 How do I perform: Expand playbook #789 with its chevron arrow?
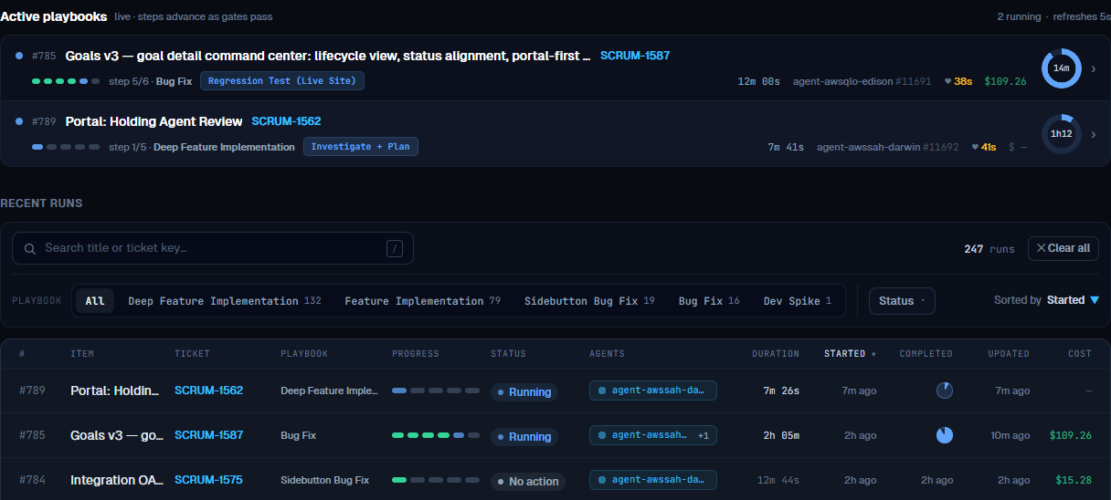(1094, 134)
